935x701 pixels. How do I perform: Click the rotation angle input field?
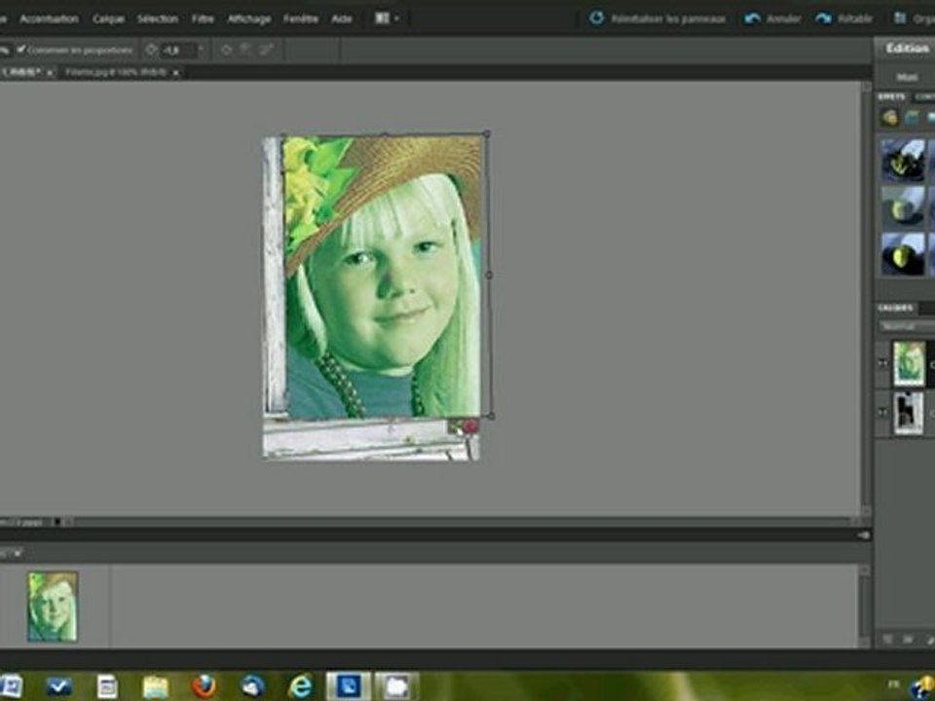point(177,50)
